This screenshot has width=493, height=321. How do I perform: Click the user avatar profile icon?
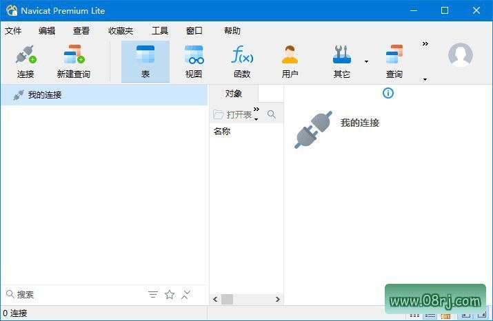[x=461, y=55]
